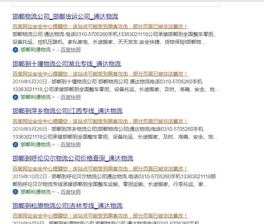Open result 邯郸到呼伦贝尔物流公司价格查询_通达物流

tap(73, 158)
